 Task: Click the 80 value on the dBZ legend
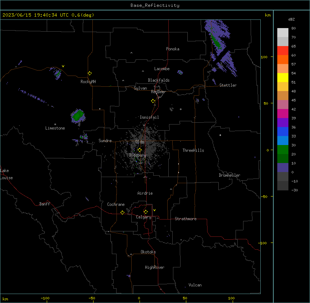(293, 28)
